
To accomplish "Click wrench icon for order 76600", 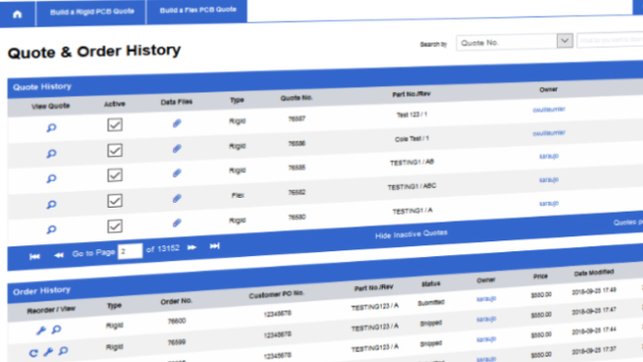I will pos(41,330).
